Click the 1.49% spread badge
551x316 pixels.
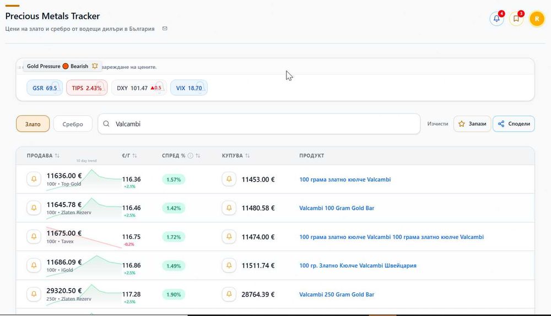click(x=174, y=266)
